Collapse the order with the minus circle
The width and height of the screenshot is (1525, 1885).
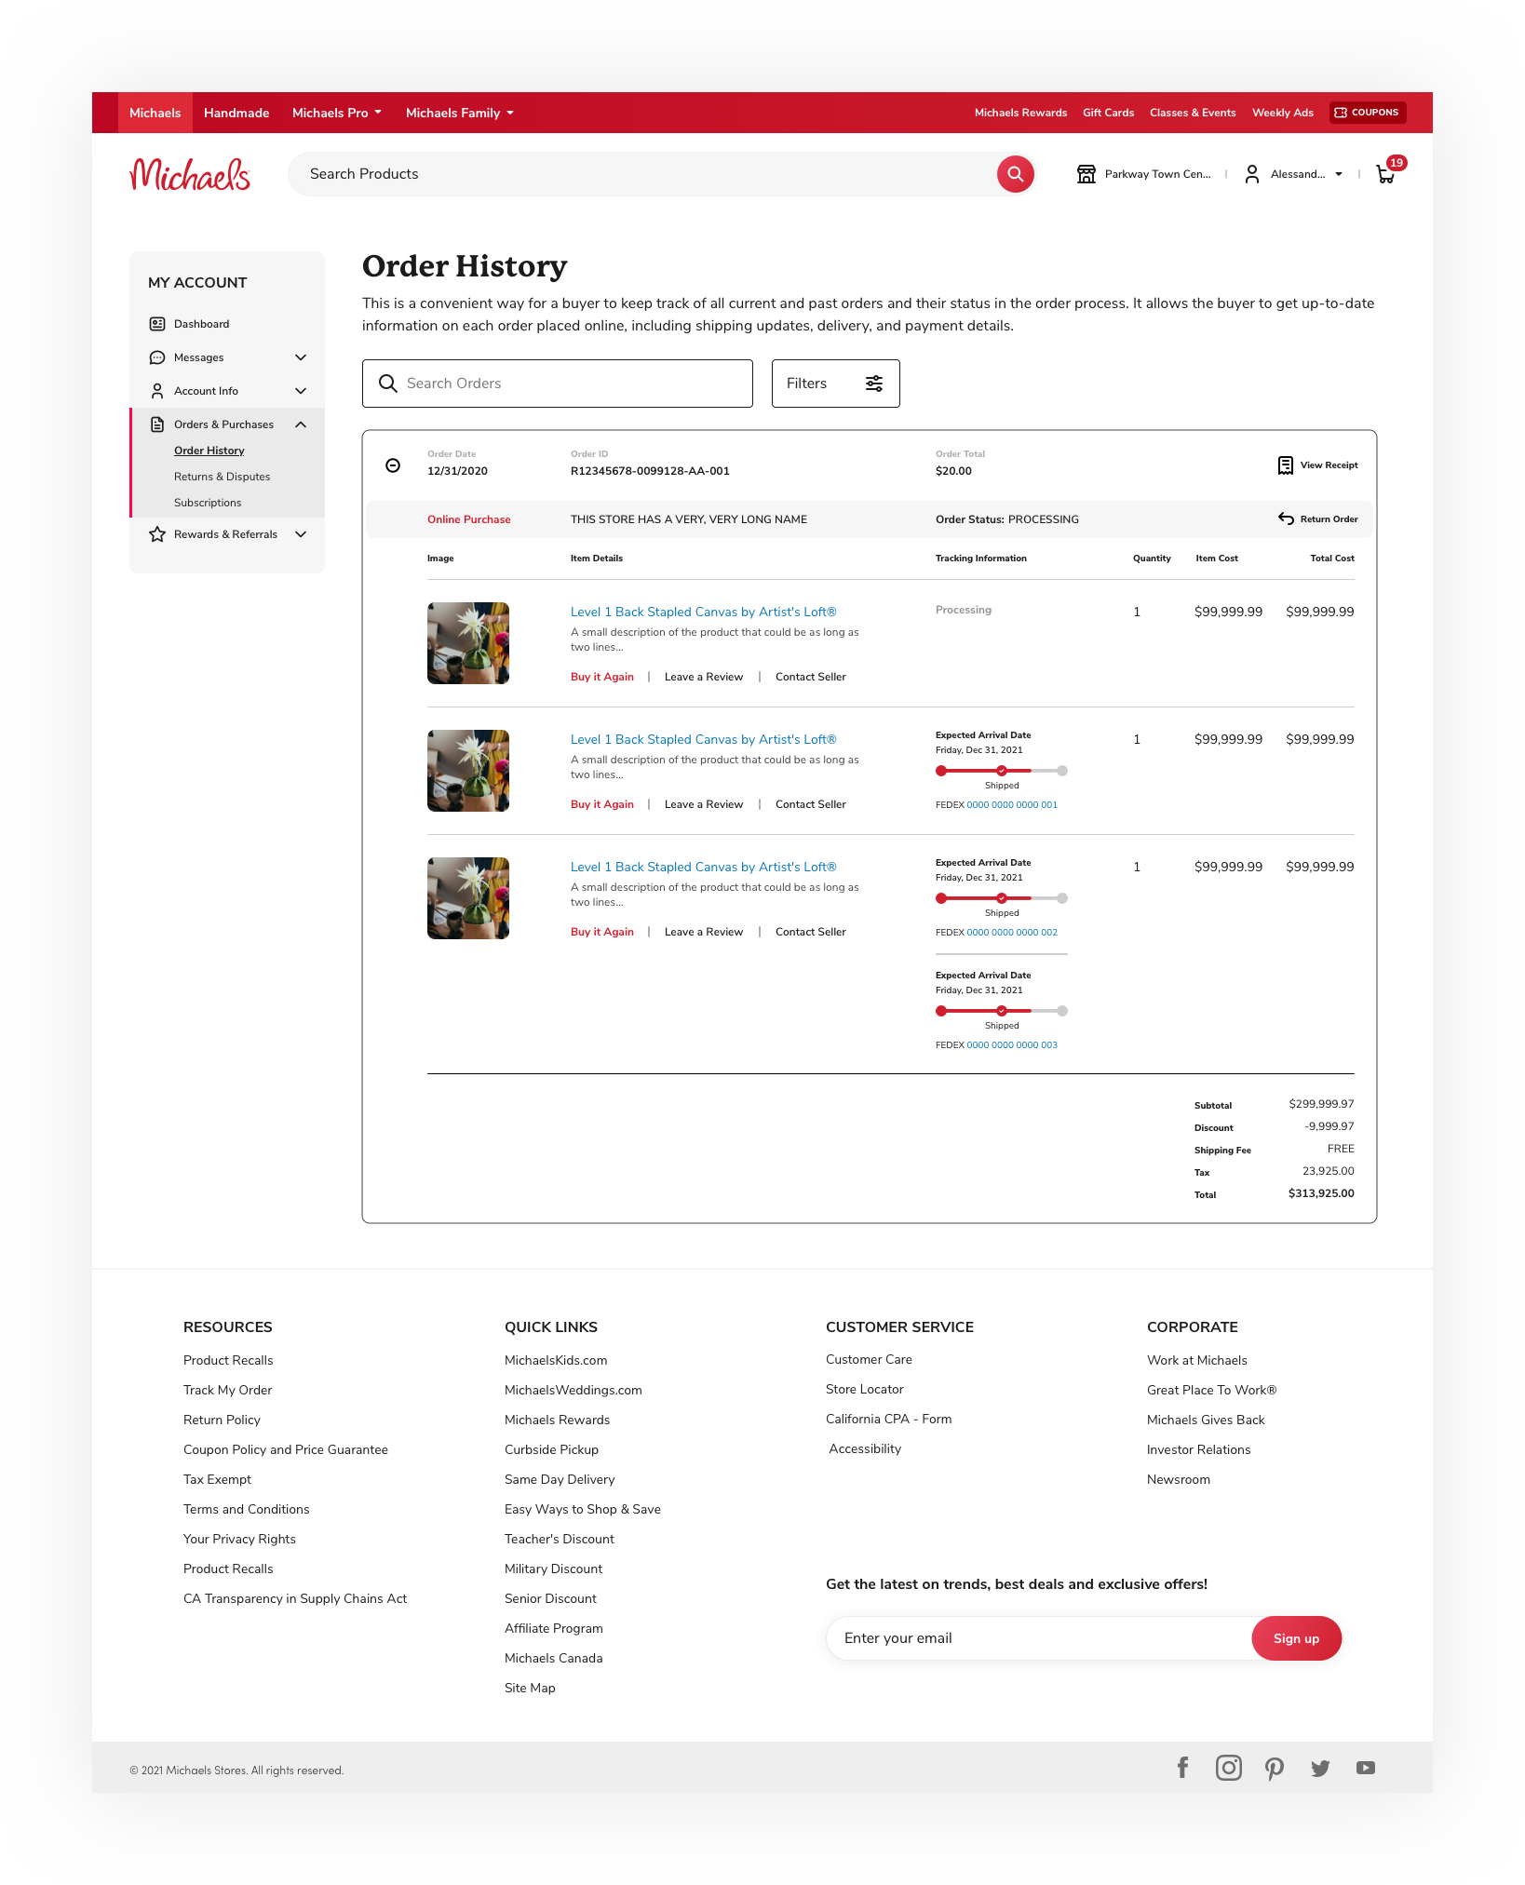(393, 465)
